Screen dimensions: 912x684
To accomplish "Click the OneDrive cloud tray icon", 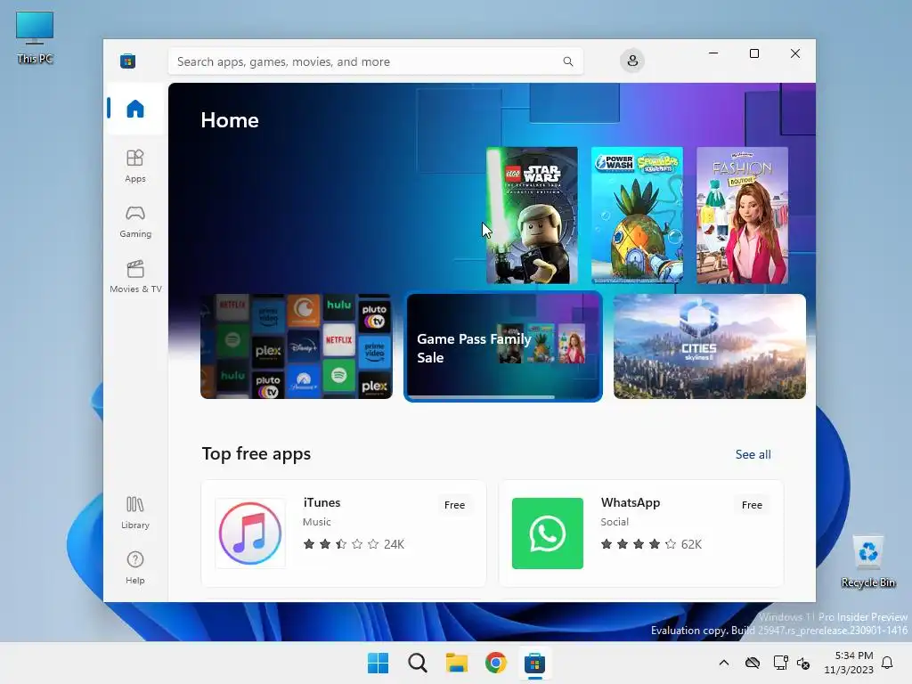I will [x=753, y=663].
